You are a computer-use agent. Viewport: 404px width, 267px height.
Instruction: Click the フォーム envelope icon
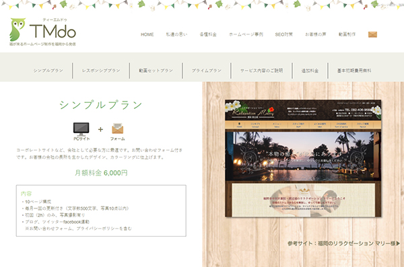pyautogui.click(x=117, y=128)
